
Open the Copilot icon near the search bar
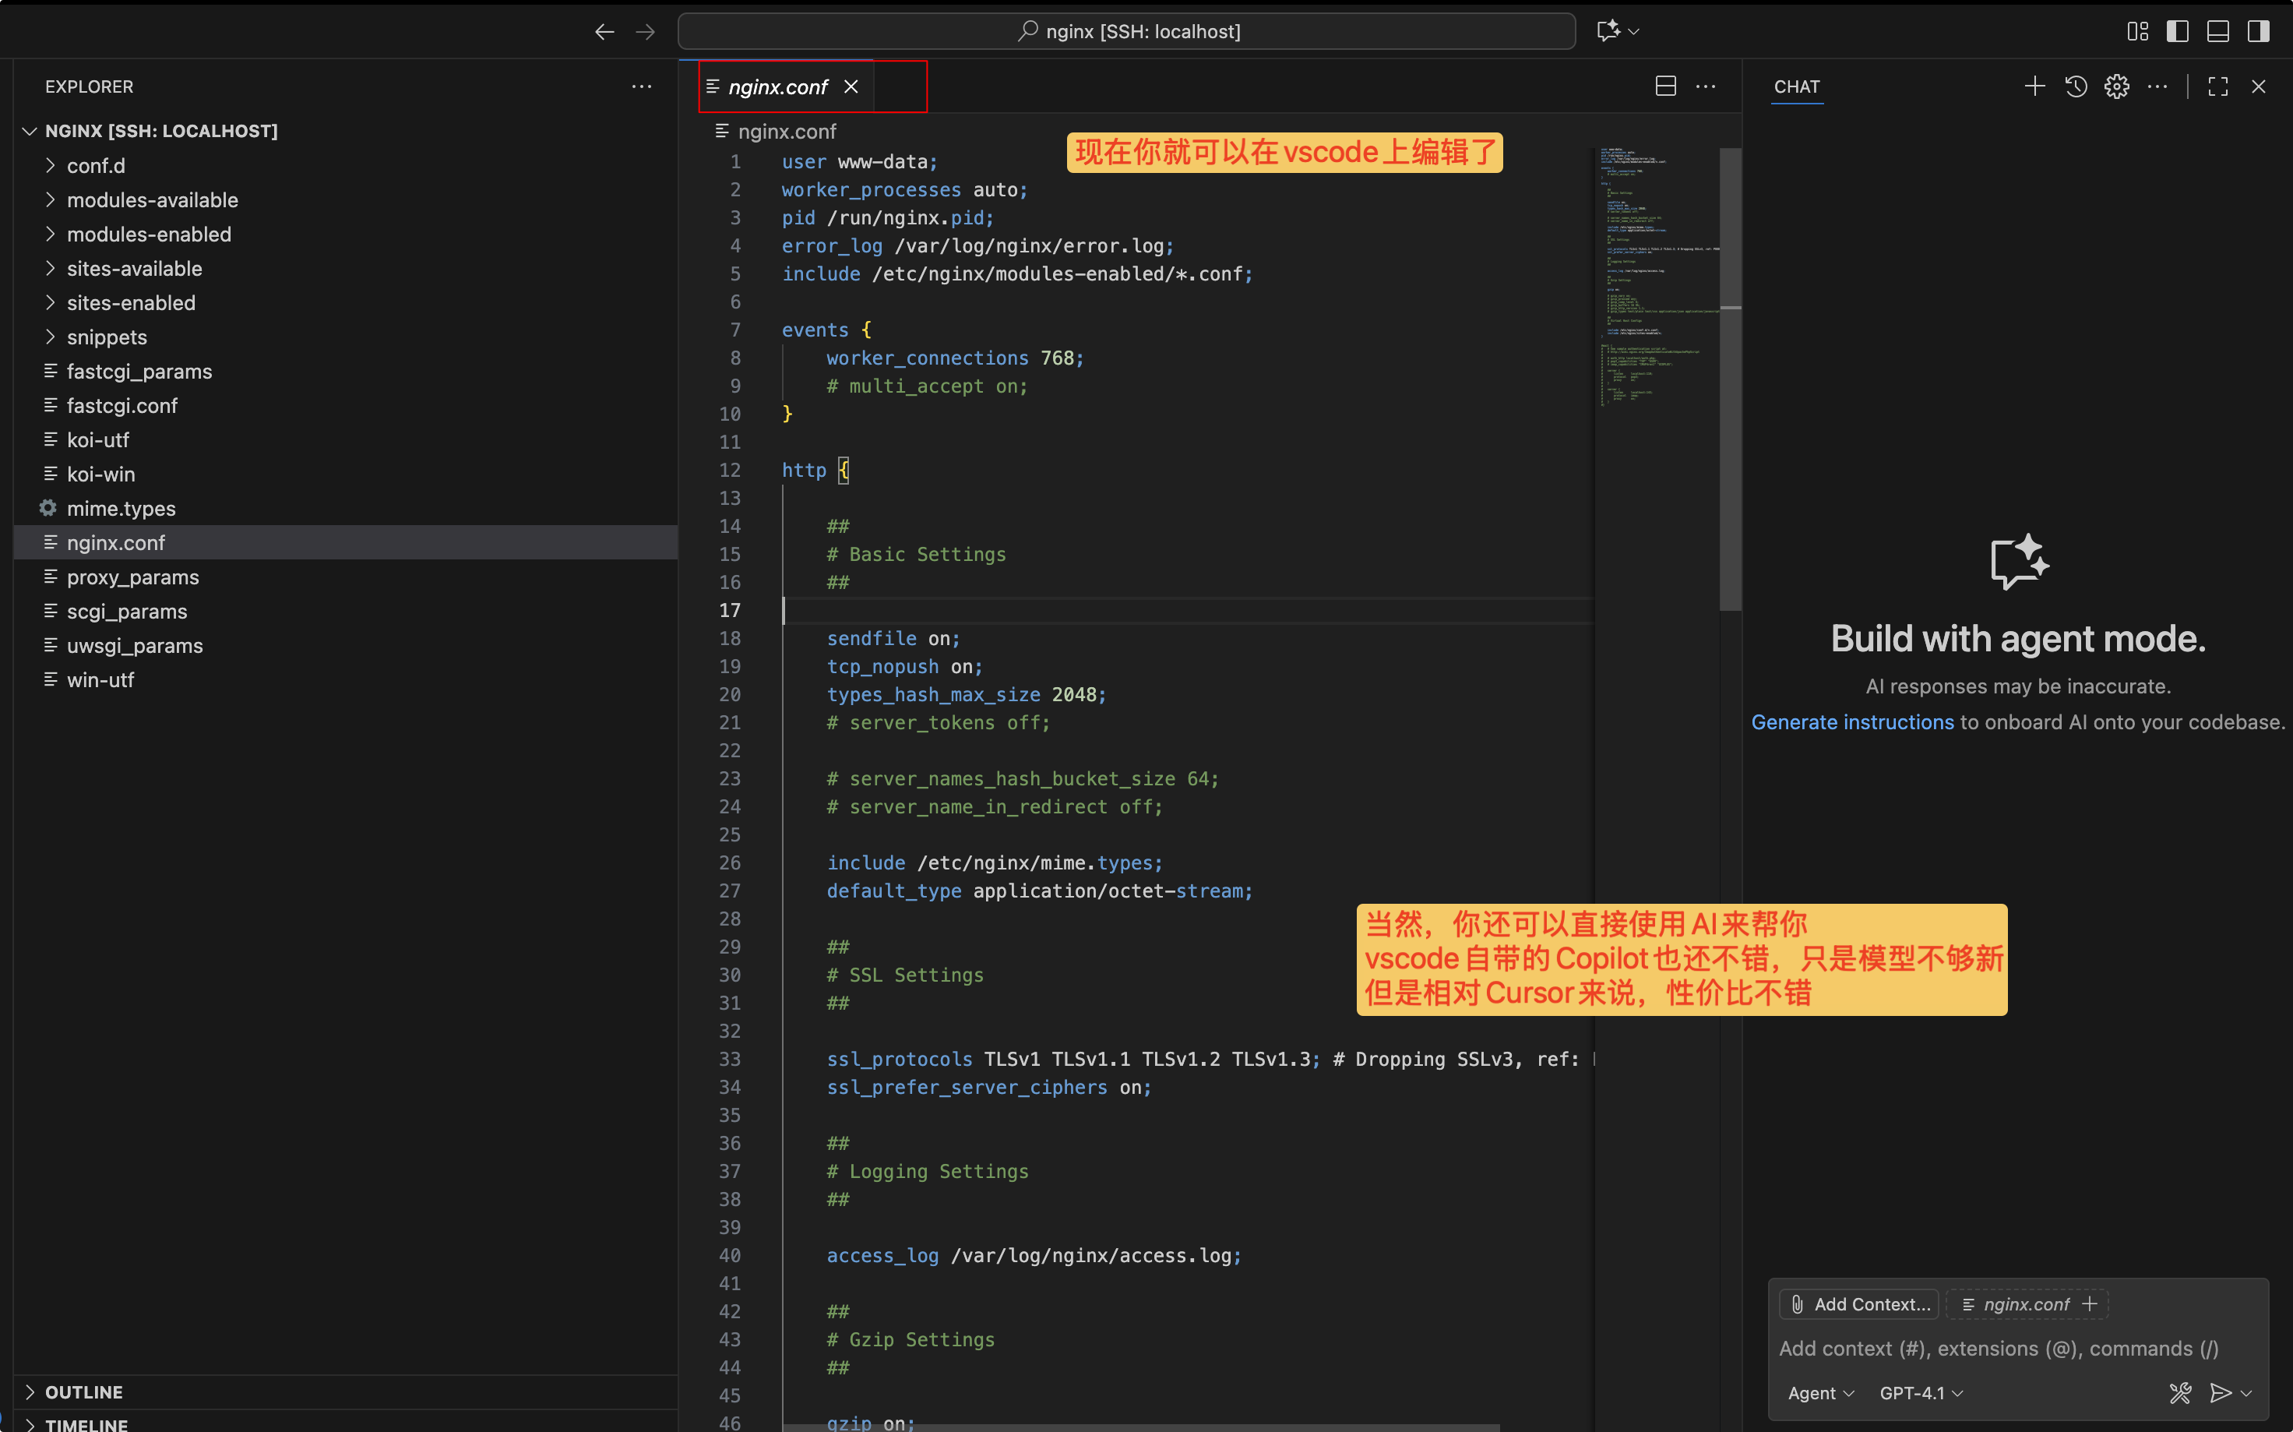(1611, 30)
